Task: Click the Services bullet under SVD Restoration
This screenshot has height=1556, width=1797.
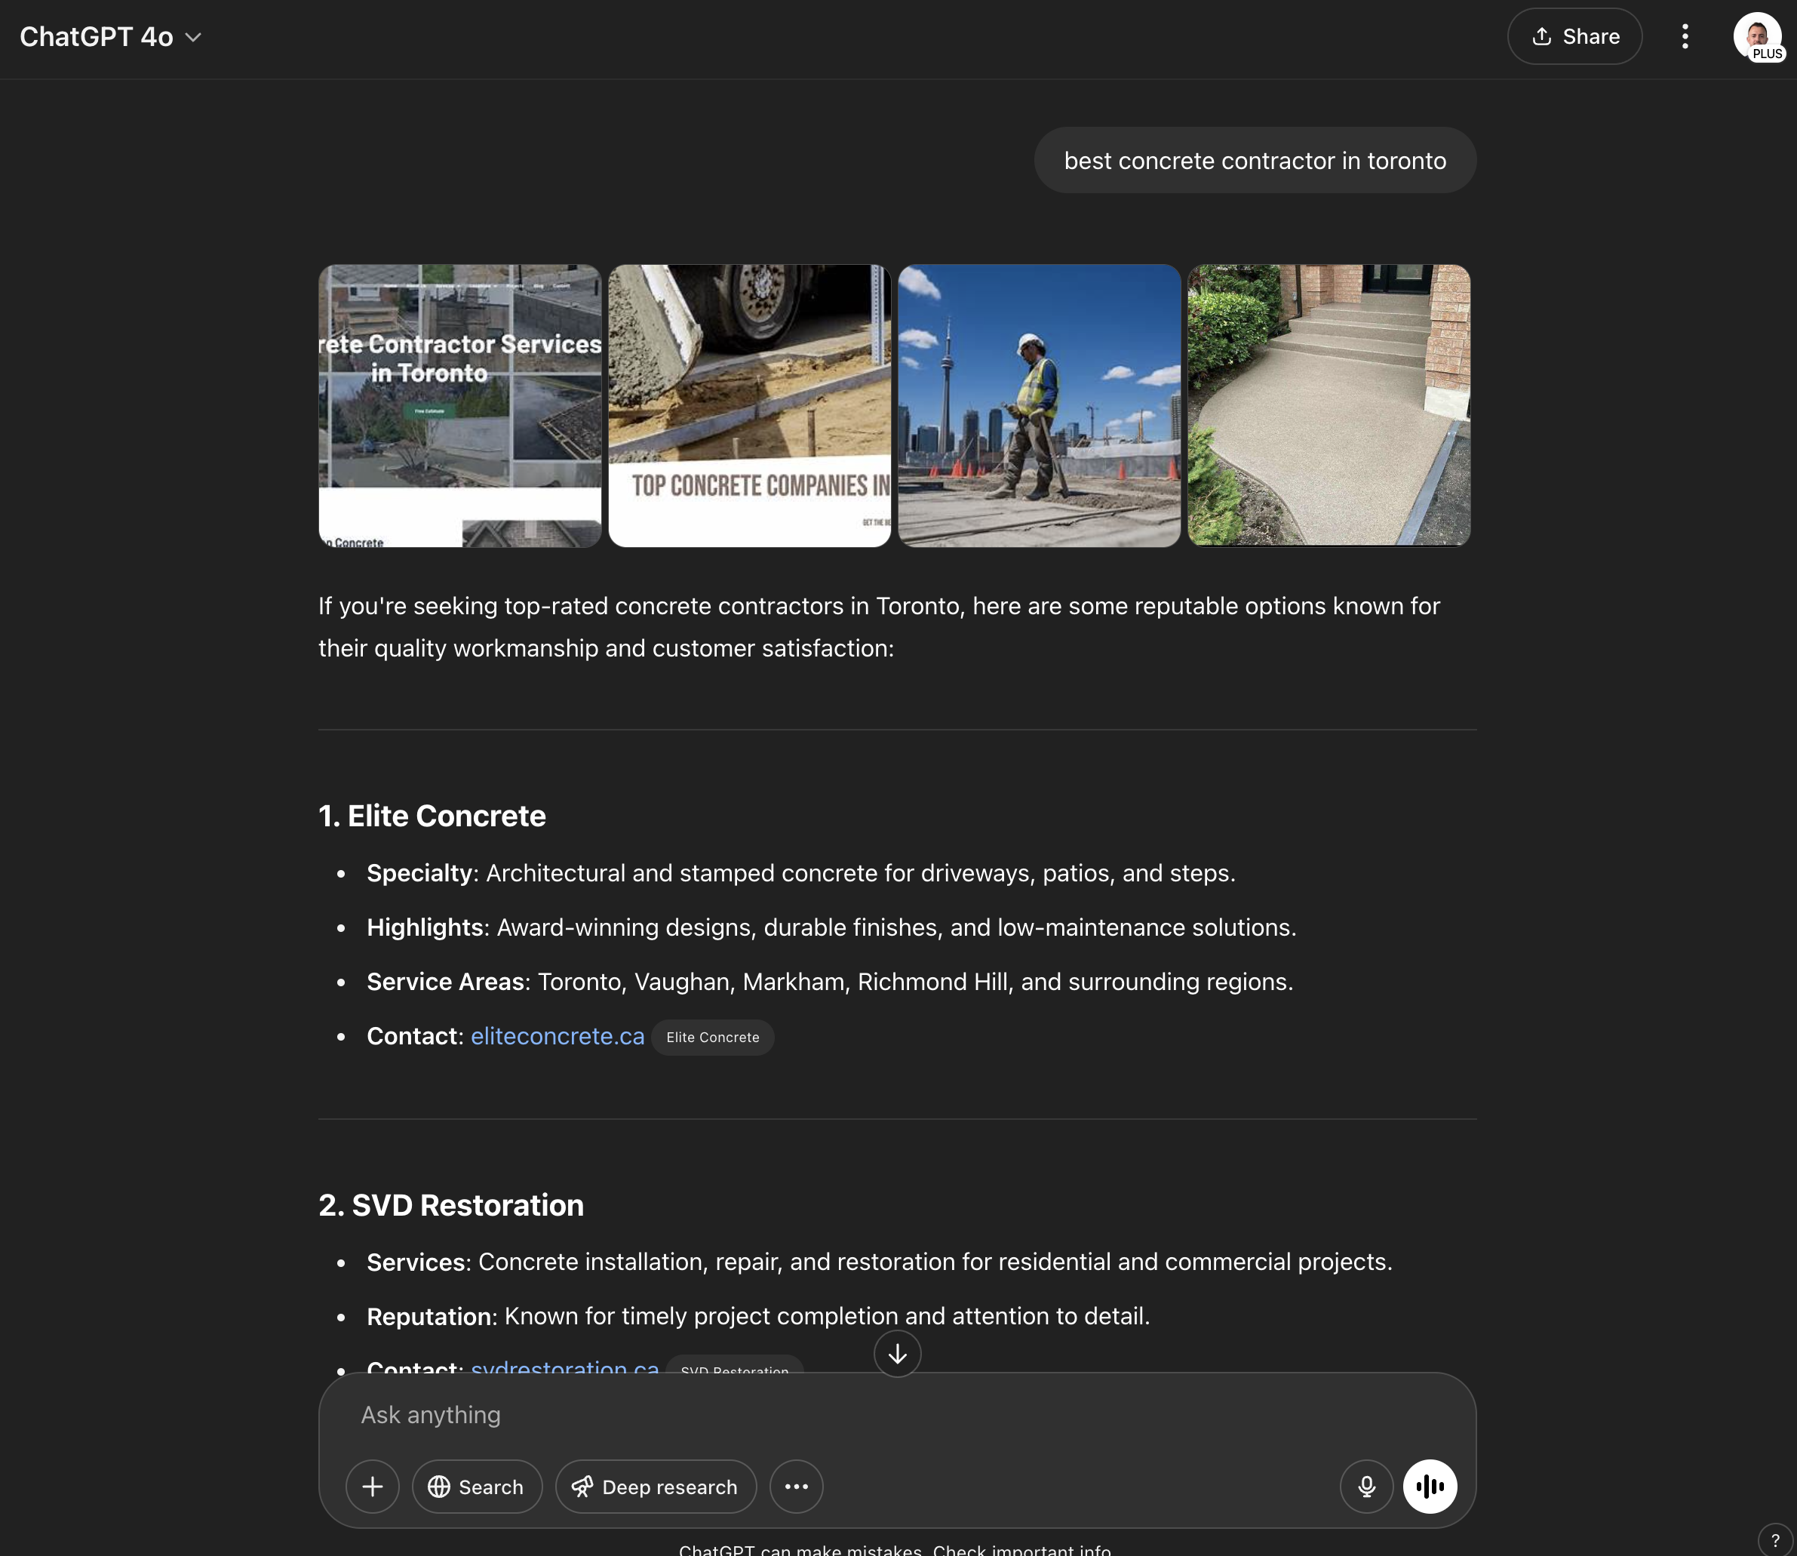Action: [879, 1262]
